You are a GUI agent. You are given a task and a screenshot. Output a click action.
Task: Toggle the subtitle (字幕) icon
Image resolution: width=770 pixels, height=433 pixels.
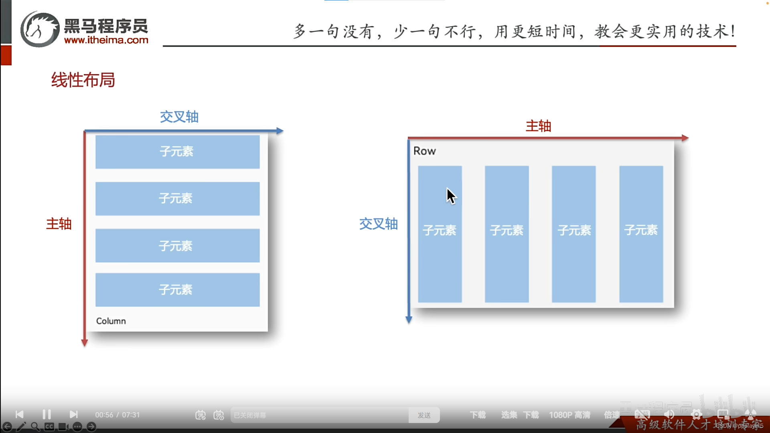click(642, 415)
